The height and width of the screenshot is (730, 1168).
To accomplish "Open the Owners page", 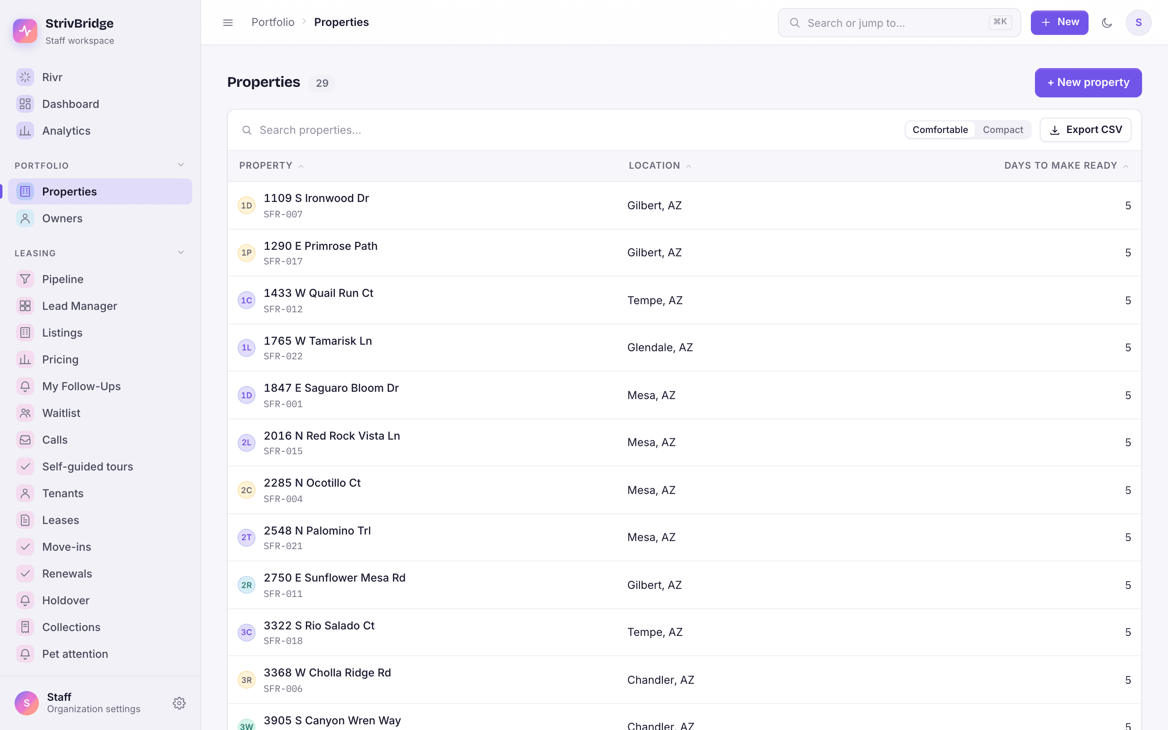I will pos(100,218).
